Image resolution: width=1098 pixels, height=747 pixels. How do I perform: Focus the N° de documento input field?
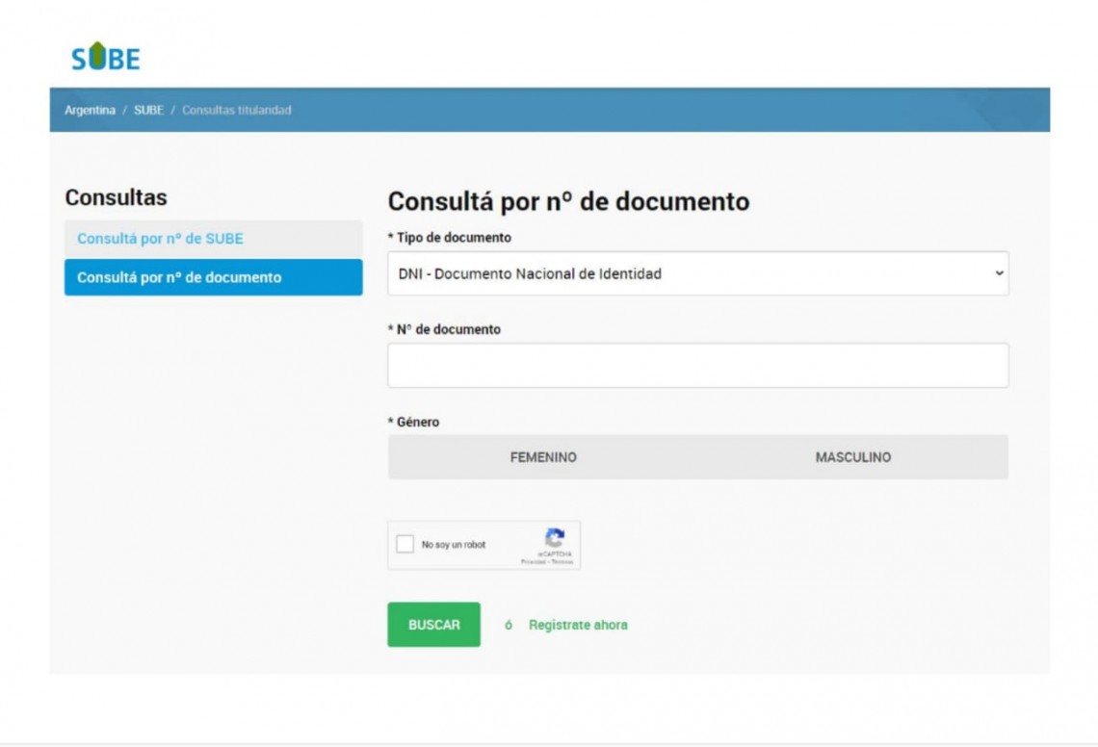(x=697, y=366)
